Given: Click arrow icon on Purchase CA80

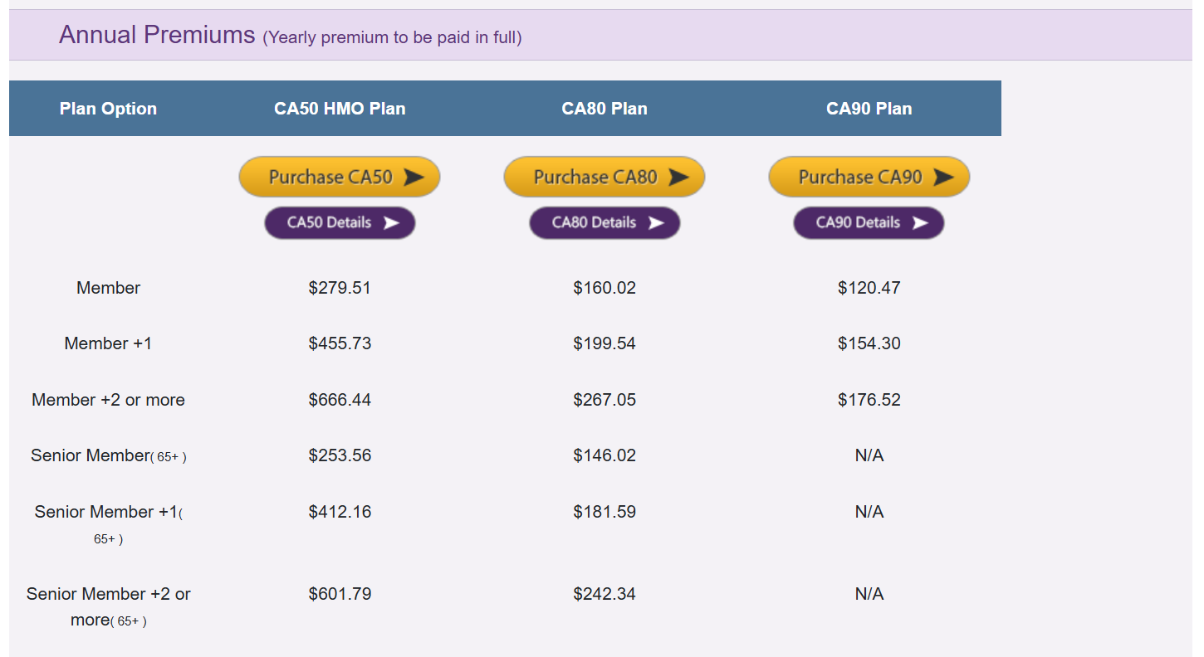Looking at the screenshot, I should tap(678, 177).
